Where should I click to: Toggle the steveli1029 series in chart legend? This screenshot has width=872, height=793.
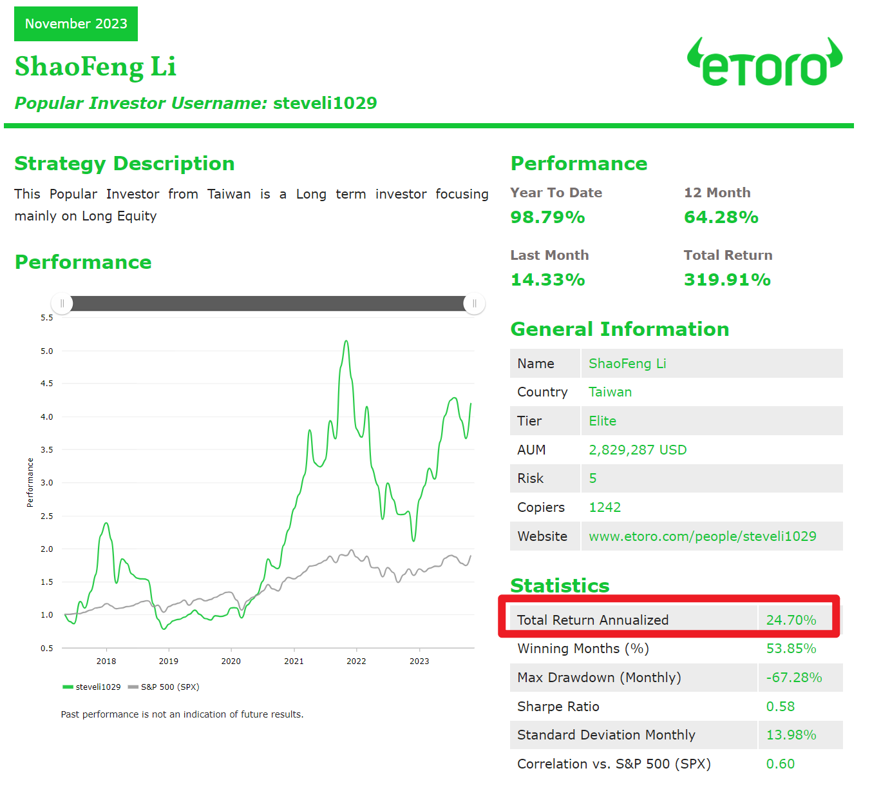pyautogui.click(x=92, y=687)
